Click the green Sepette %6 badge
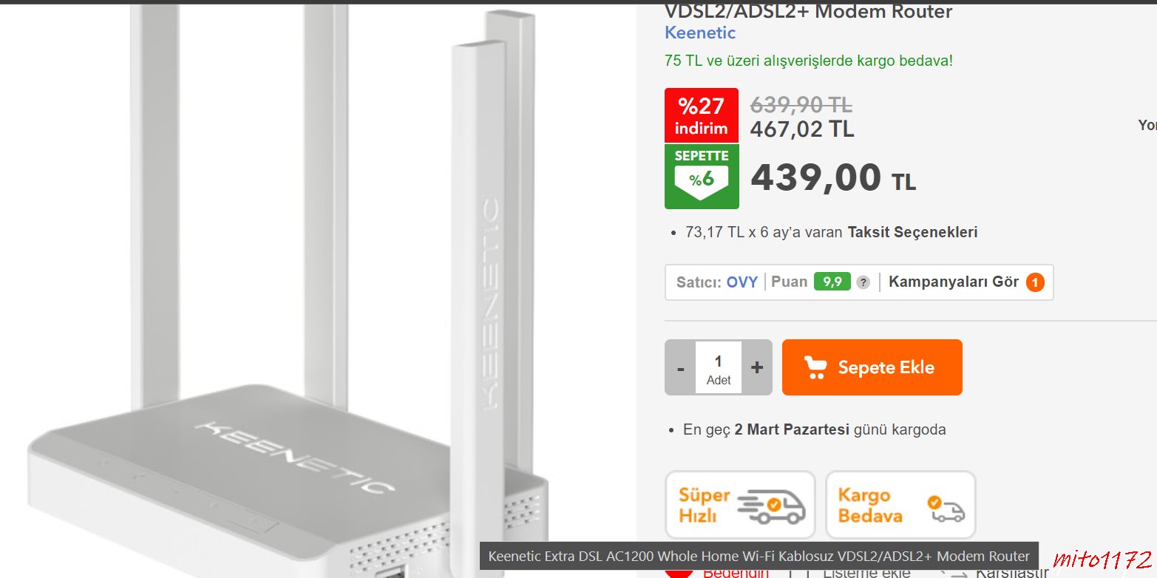This screenshot has width=1157, height=578. [701, 176]
